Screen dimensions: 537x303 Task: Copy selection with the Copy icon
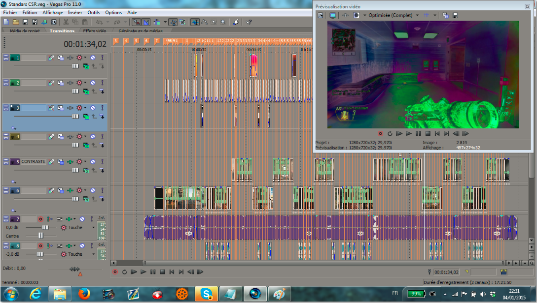[x=75, y=22]
